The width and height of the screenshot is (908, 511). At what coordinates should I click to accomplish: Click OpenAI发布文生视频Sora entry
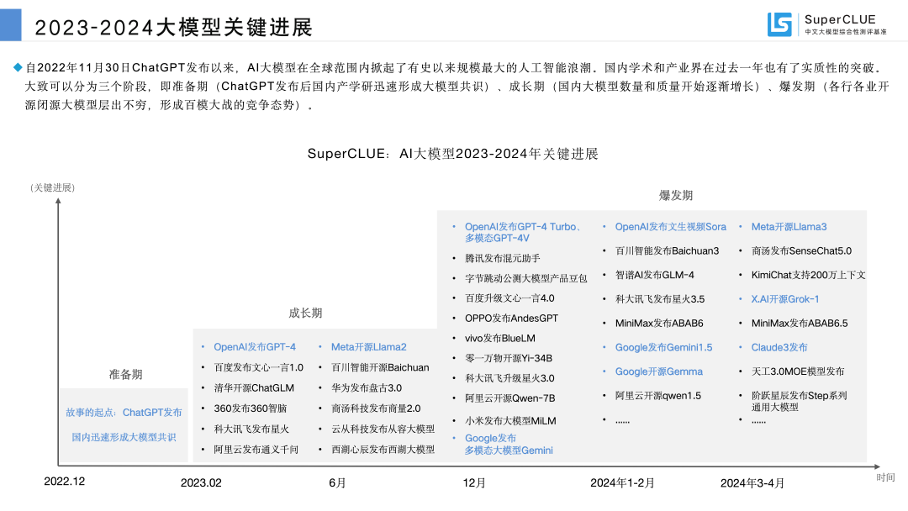pos(671,227)
